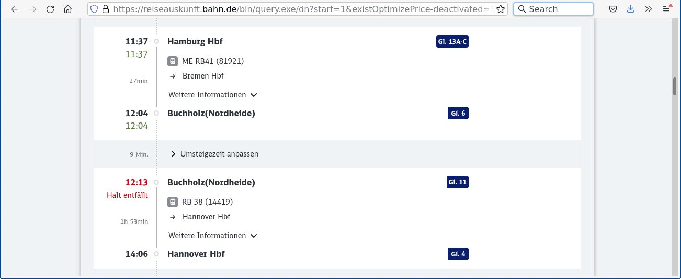Click the browser back arrow

[x=15, y=9]
